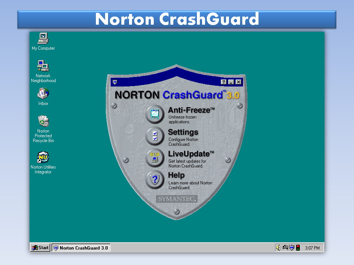Viewport: 354px width, 265px height.
Task: Open Settings via the checkbox-style icon
Action: tap(155, 136)
